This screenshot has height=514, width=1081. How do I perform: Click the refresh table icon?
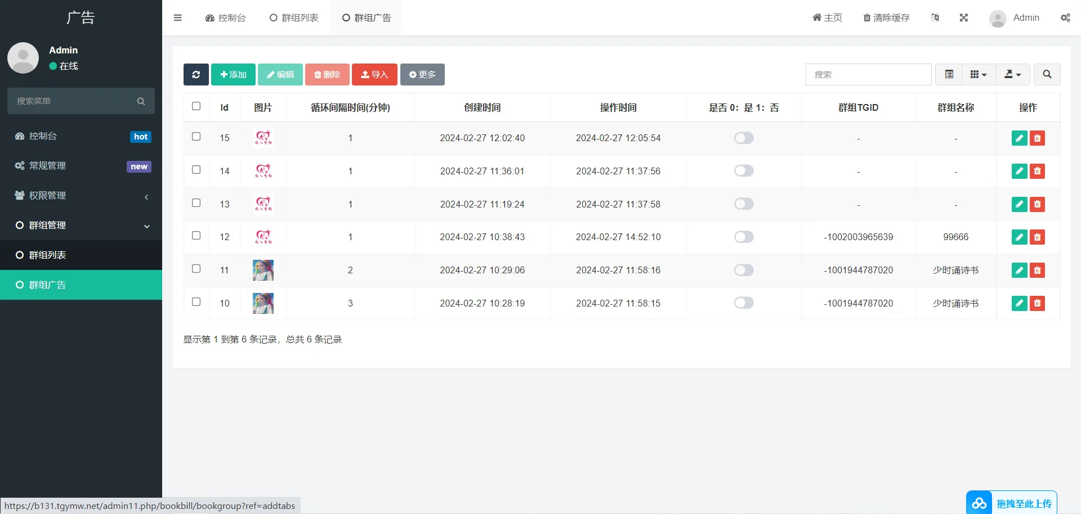click(x=195, y=74)
